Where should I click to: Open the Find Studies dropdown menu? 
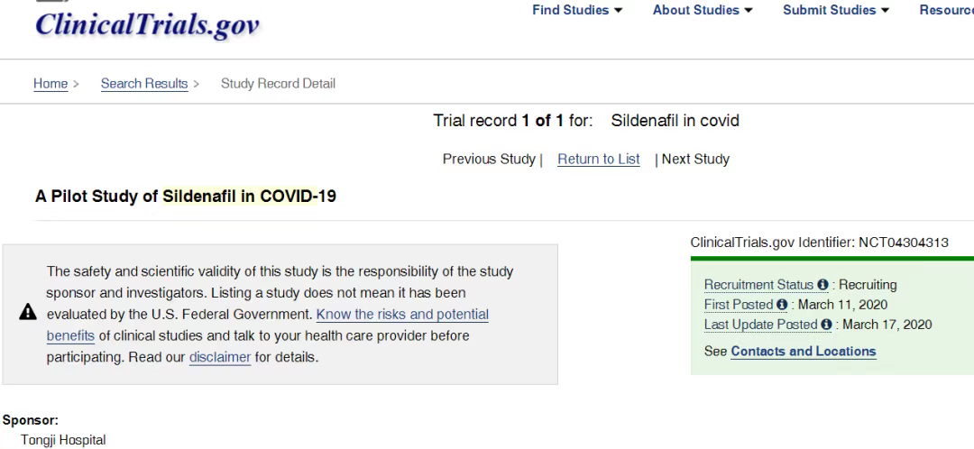[577, 10]
